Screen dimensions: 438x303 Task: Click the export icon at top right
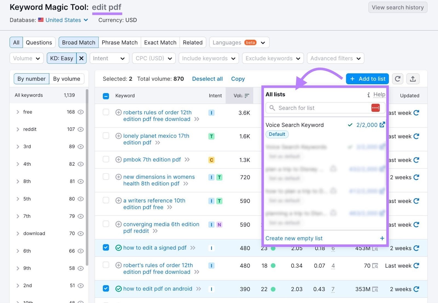tap(413, 79)
